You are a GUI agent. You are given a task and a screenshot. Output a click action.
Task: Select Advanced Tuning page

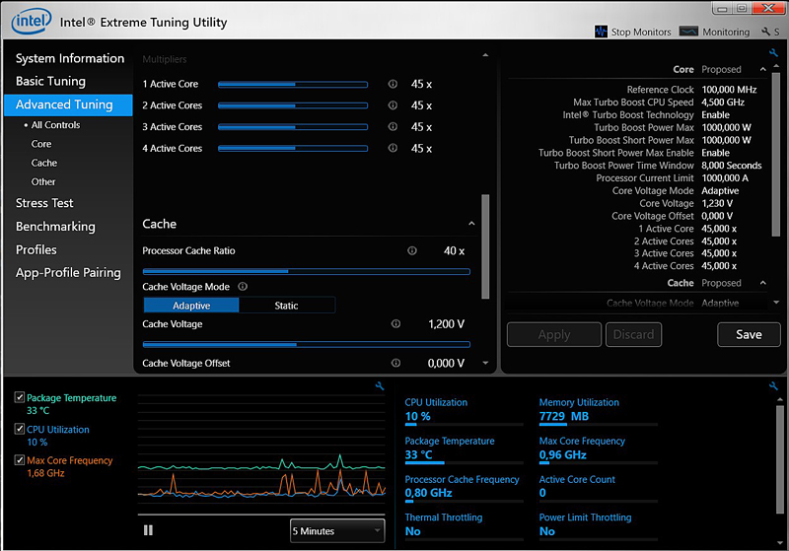tap(68, 104)
